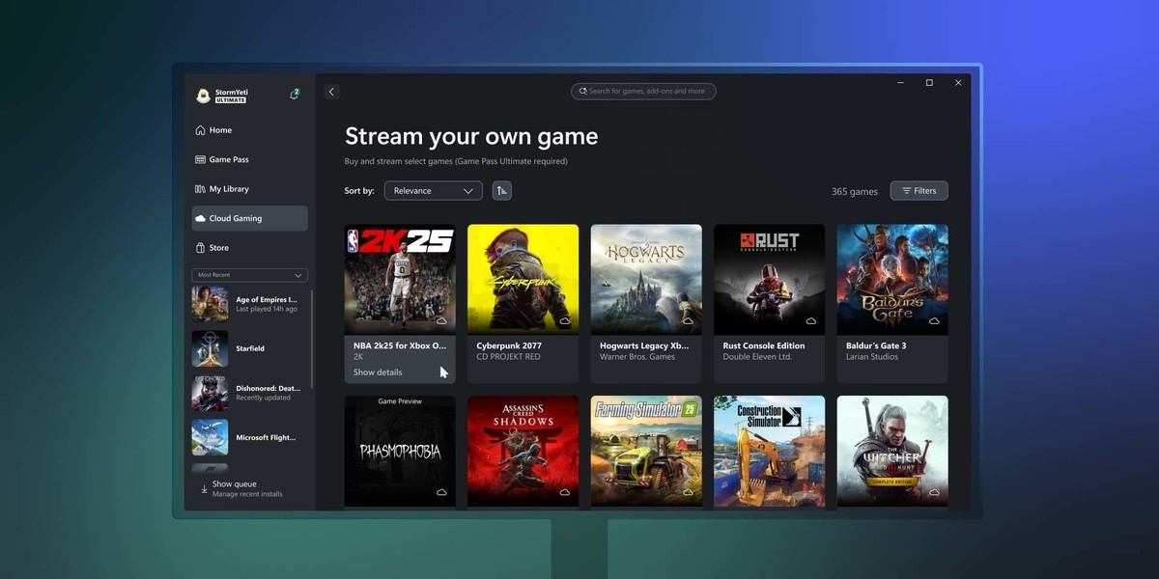Click the CD PROJEKT RED publisher text
1159x579 pixels.
pyautogui.click(x=508, y=357)
